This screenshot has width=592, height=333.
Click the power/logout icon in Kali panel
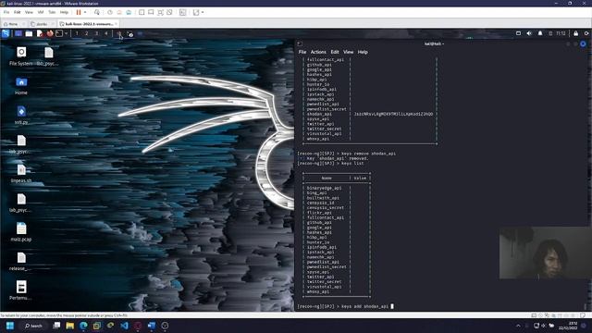[586, 33]
